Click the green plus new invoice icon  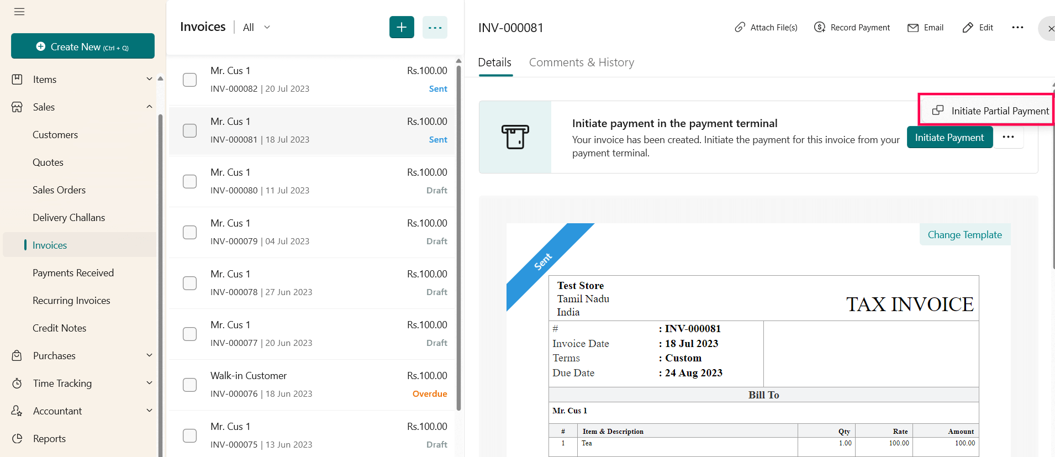pos(402,27)
